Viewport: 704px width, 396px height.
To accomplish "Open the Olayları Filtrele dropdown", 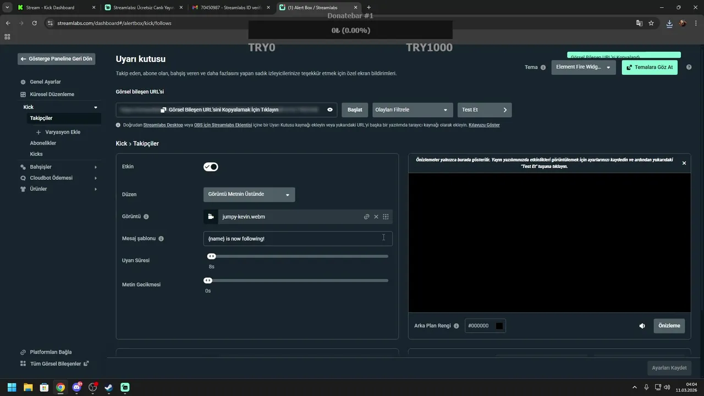I will point(413,110).
